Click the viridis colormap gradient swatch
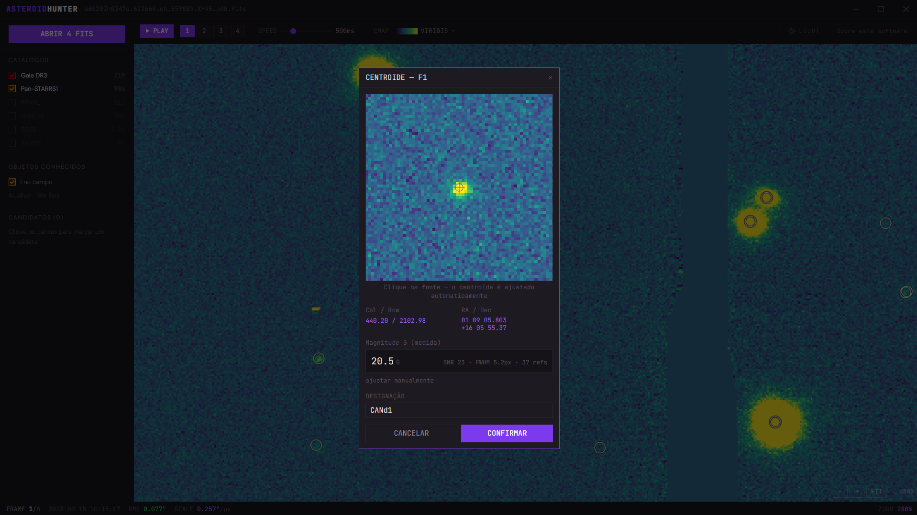The width and height of the screenshot is (917, 515). point(407,31)
